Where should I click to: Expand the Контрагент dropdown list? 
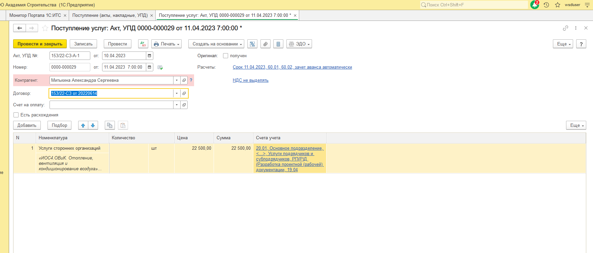177,80
